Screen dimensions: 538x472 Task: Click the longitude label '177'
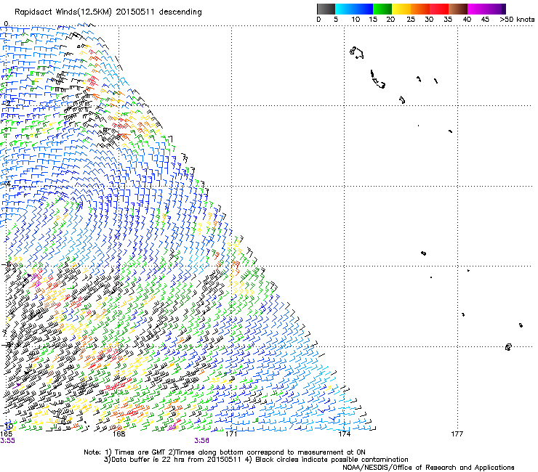457,434
